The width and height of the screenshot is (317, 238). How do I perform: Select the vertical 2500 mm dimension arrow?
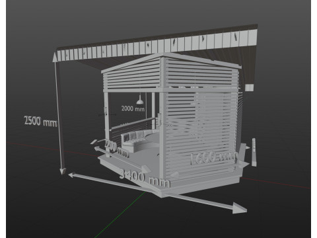[x=59, y=114]
